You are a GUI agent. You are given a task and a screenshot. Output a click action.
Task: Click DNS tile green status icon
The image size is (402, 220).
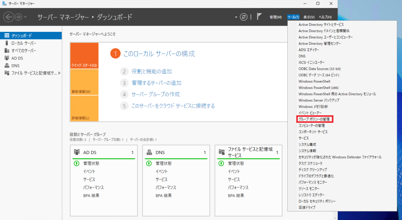tap(149, 163)
